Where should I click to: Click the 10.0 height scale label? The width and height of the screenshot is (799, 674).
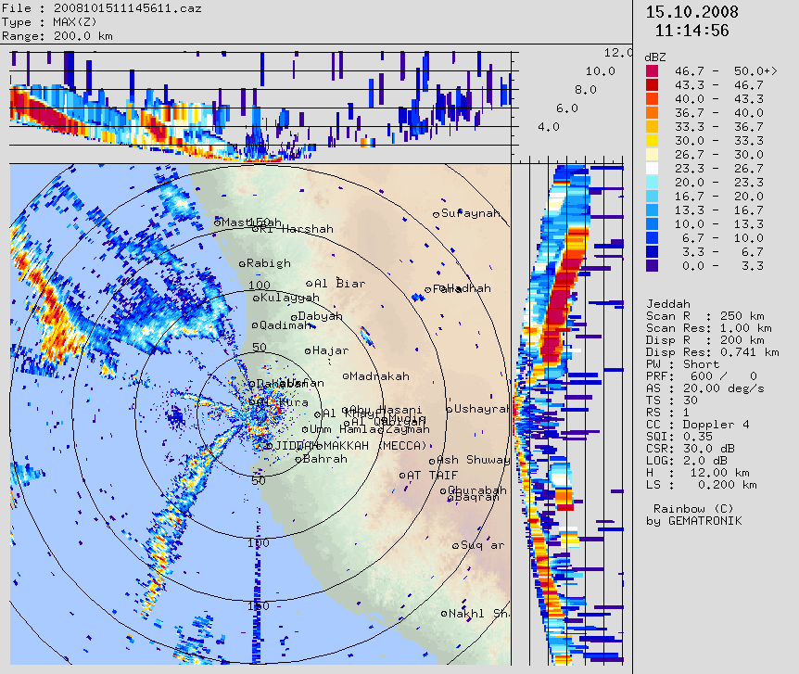601,71
